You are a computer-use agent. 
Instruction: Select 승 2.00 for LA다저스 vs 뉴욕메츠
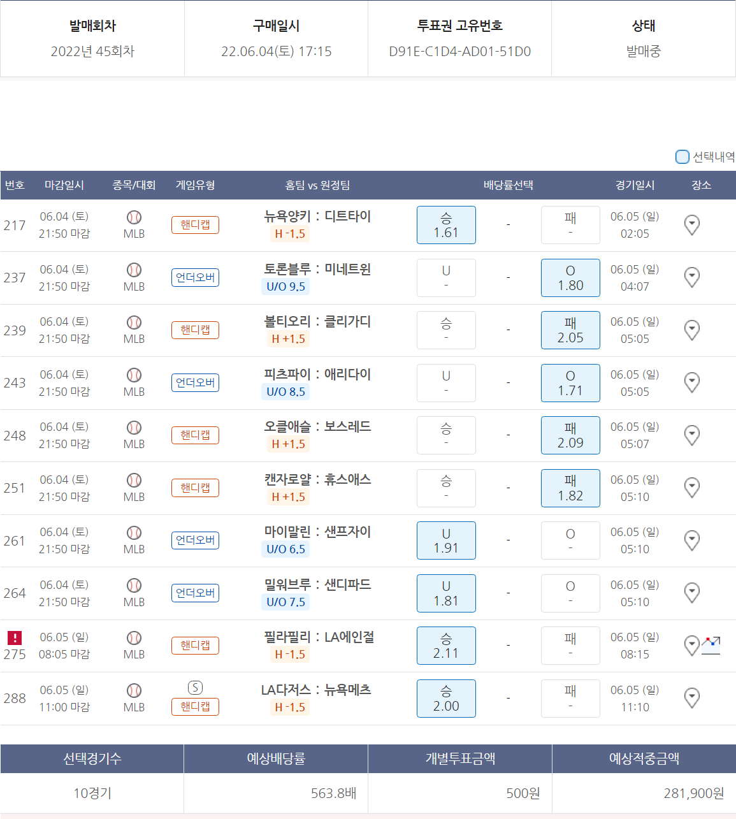(446, 699)
